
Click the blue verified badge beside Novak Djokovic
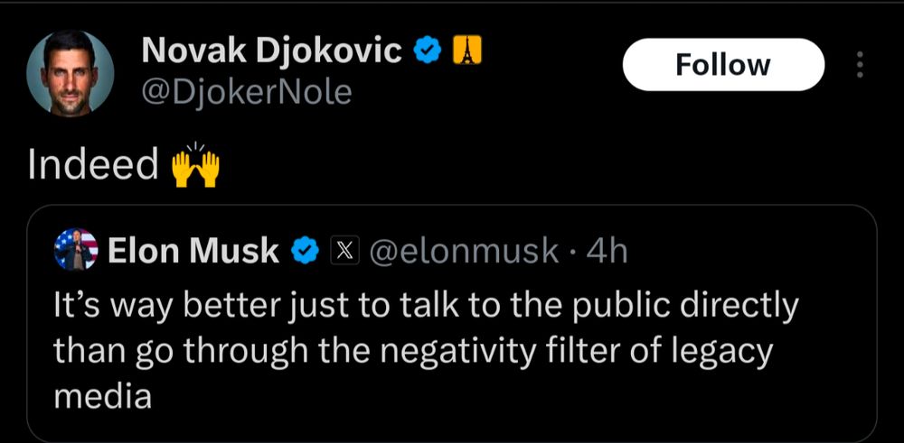tap(428, 52)
